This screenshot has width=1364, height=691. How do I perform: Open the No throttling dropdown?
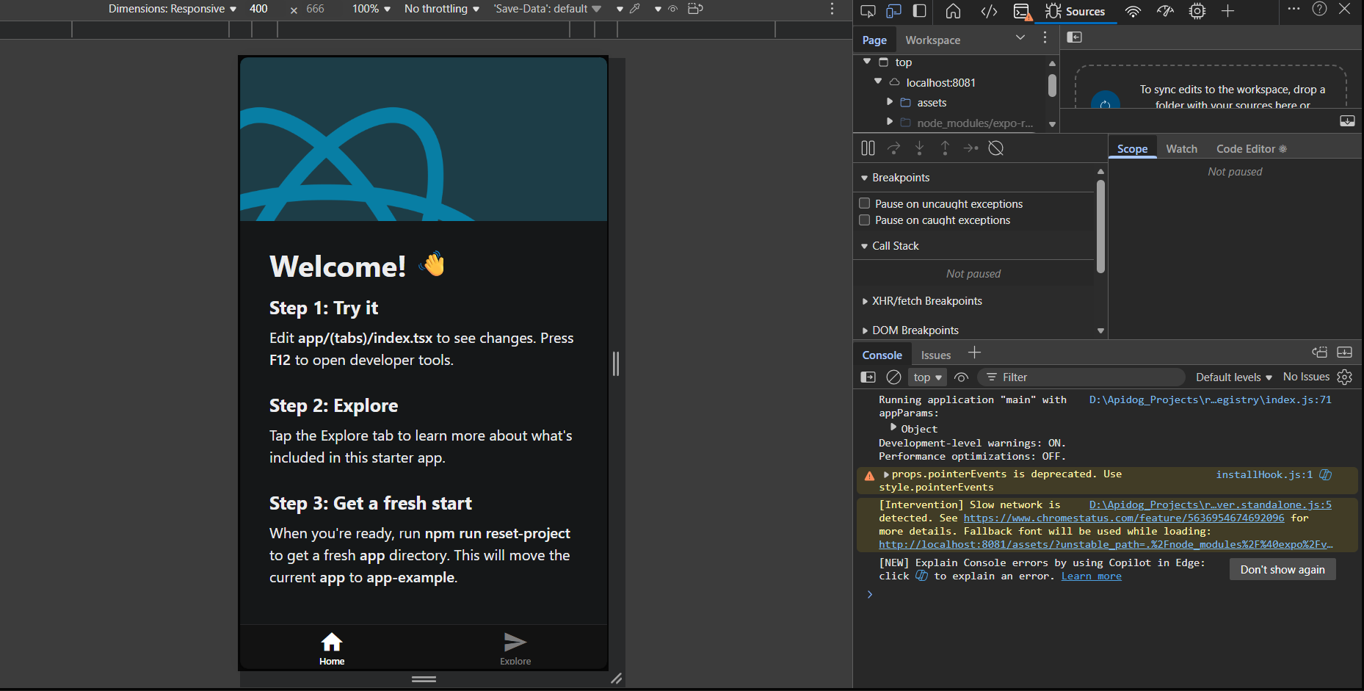pyautogui.click(x=440, y=9)
